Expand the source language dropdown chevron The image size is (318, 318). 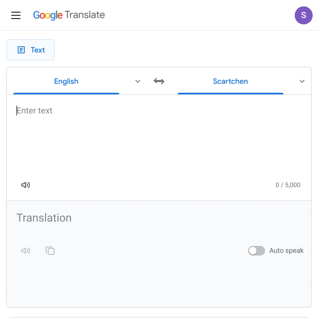138,81
